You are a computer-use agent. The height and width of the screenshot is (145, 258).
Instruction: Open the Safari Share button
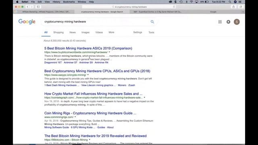[233, 7]
